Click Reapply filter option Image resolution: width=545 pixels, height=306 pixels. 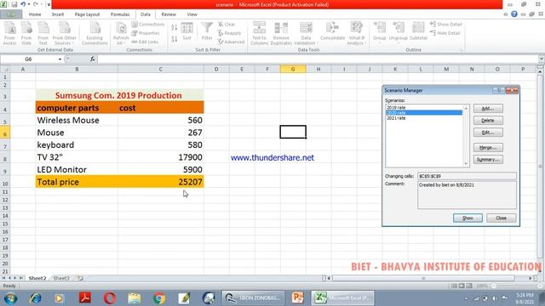click(229, 33)
